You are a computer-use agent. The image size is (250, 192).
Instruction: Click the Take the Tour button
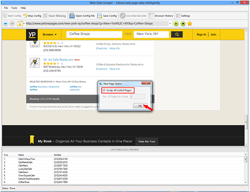(x=147, y=141)
